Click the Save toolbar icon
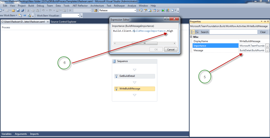Screen dimensions: 270x138 tap(18, 10)
